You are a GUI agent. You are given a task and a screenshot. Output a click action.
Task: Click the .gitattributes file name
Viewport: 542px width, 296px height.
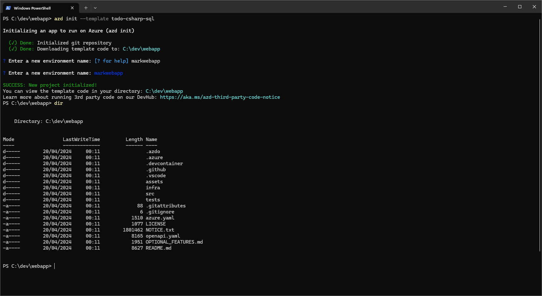tap(166, 206)
